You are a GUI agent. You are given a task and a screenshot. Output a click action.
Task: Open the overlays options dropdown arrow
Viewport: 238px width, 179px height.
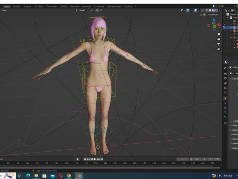[198, 10]
